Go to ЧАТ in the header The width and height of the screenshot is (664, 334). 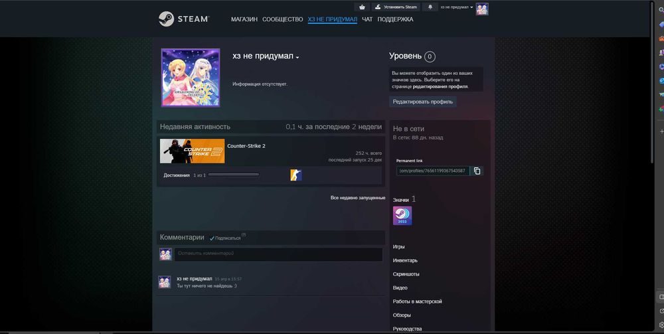[x=367, y=19]
